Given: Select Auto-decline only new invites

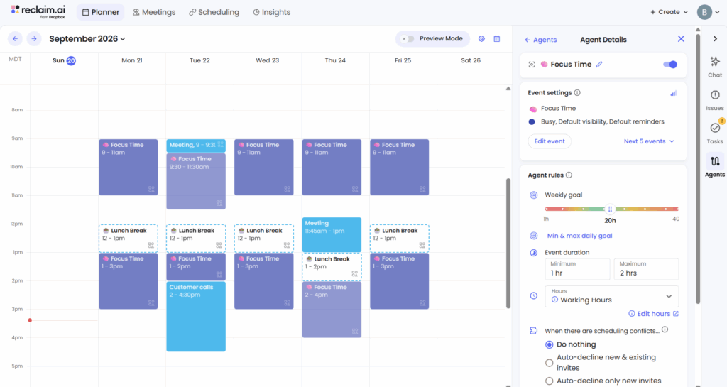Looking at the screenshot, I should [549, 381].
